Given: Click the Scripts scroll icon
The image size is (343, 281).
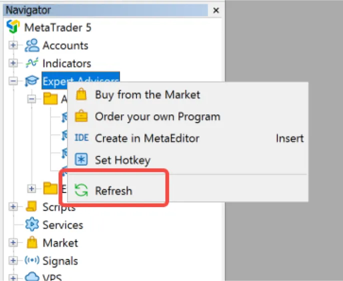Looking at the screenshot, I should click(x=31, y=206).
